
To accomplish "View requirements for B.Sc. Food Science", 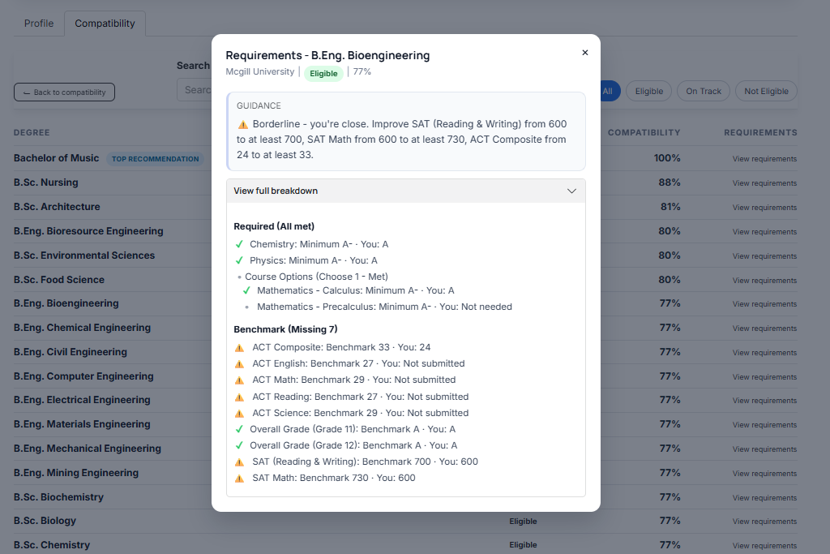I will (x=764, y=281).
